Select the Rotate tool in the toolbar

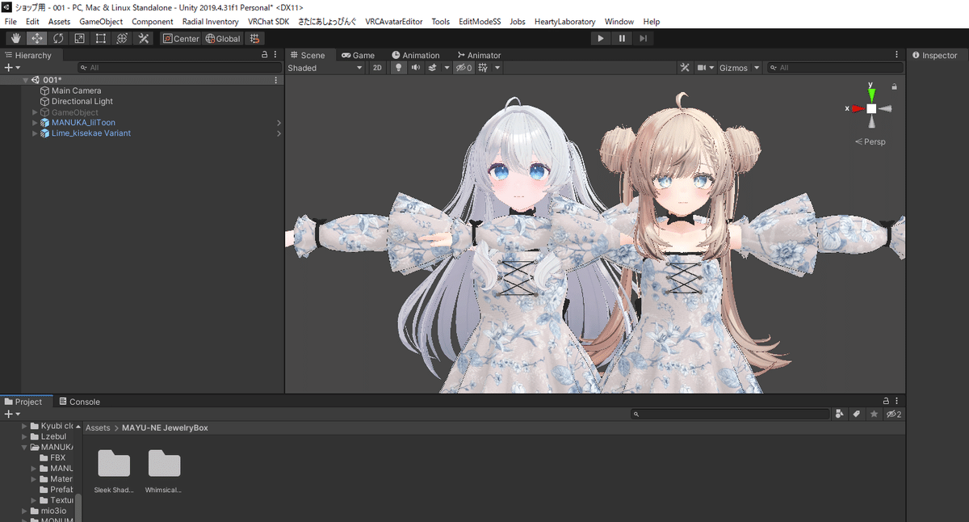click(57, 37)
